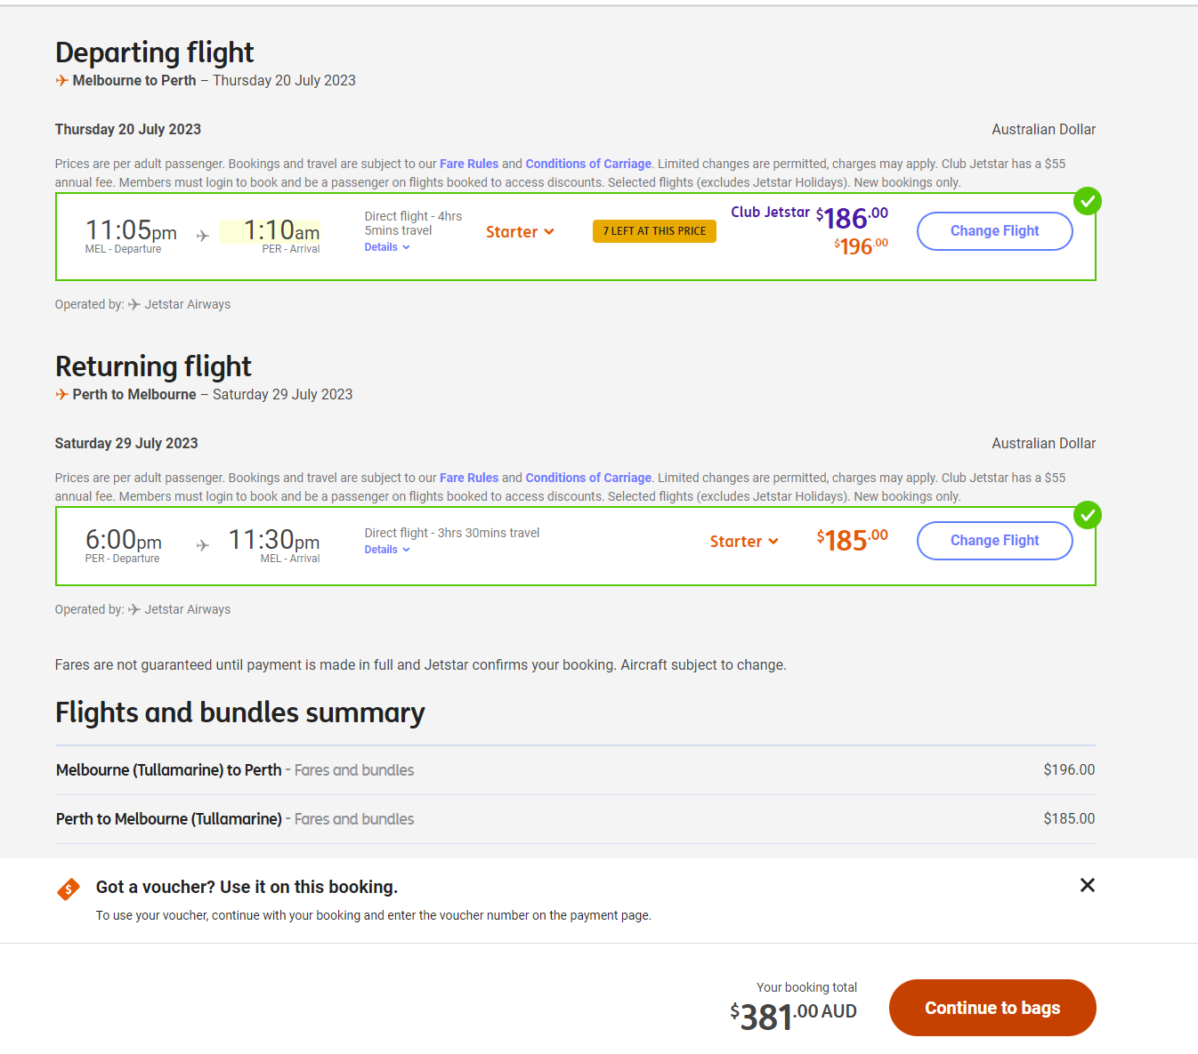Dismiss the voucher banner with the X
Screen dimensions: 1198x1054
click(1087, 885)
